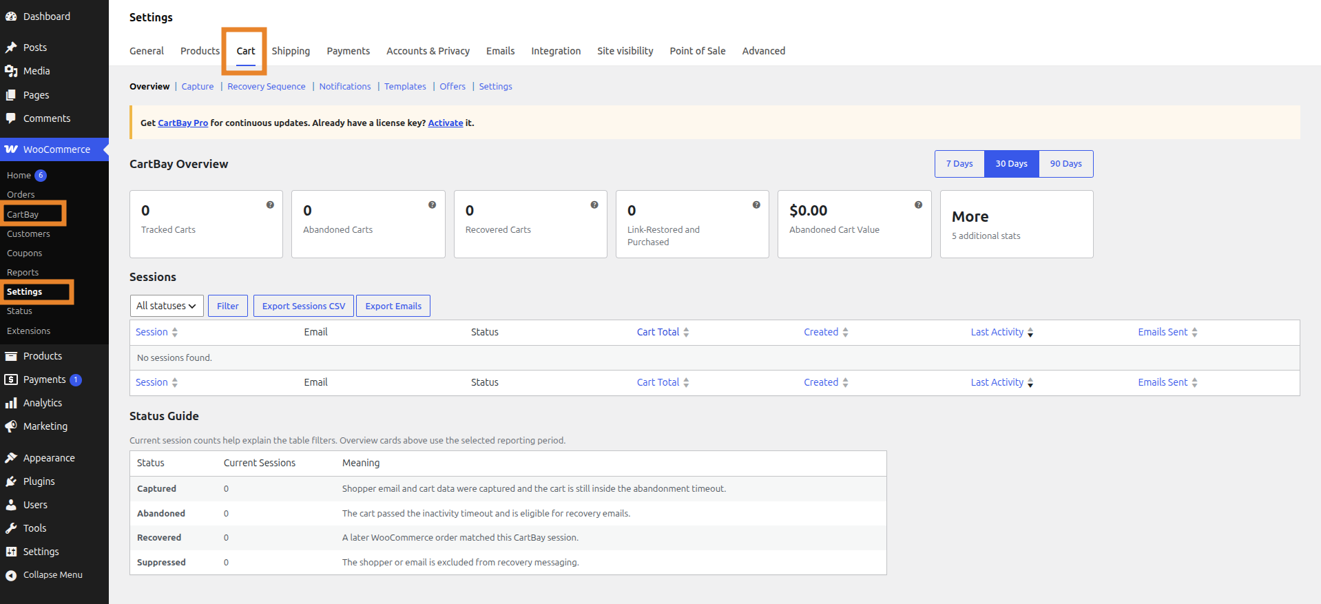Open the More additional stats card
The height and width of the screenshot is (604, 1321).
pyautogui.click(x=1017, y=225)
